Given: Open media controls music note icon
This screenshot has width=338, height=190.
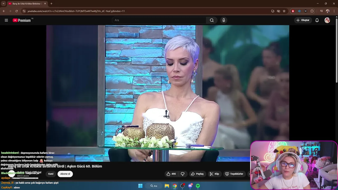Looking at the screenshot, I should point(321,11).
